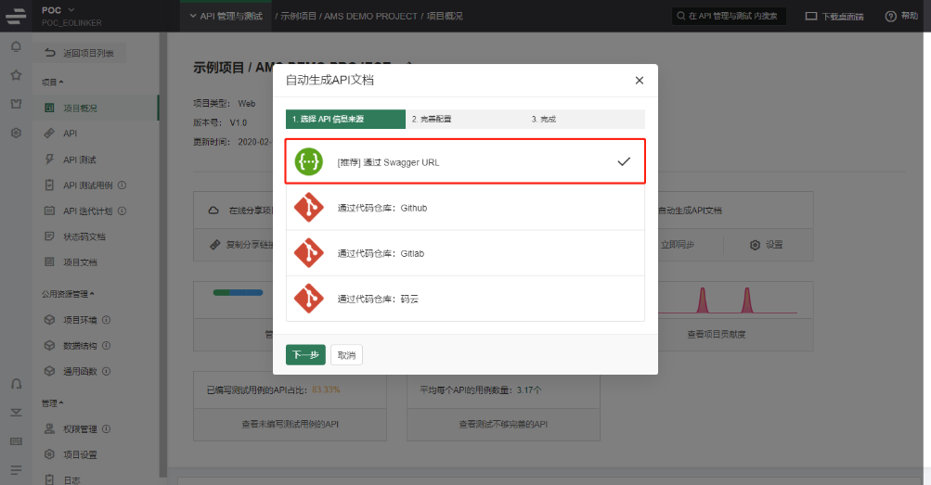Open the 帮助 help menu

[901, 16]
